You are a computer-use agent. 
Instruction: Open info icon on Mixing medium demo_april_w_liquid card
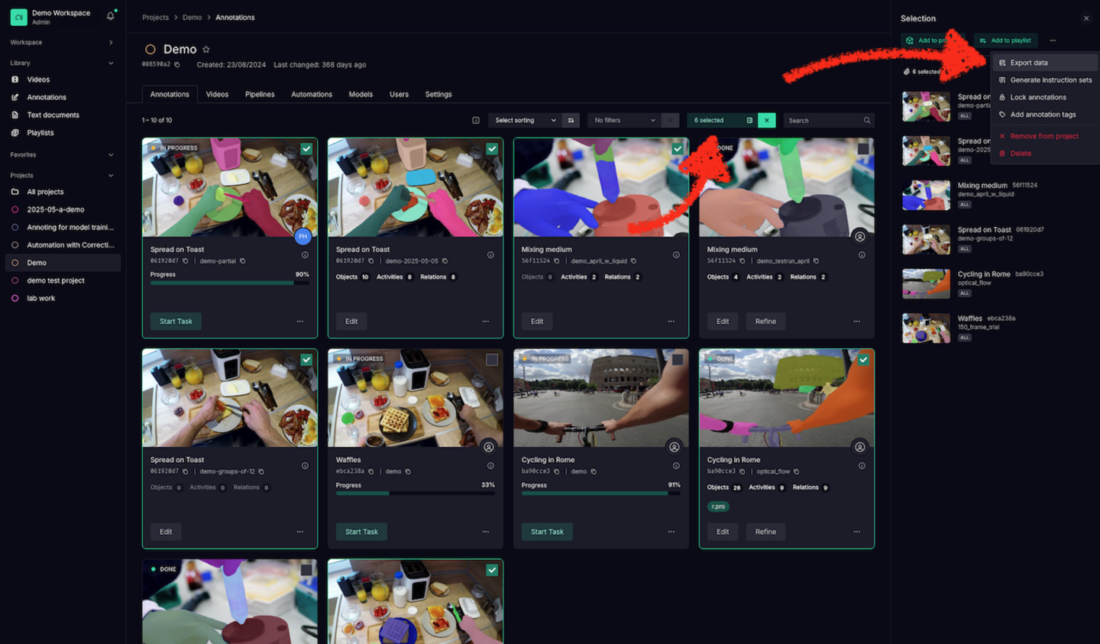click(x=676, y=255)
